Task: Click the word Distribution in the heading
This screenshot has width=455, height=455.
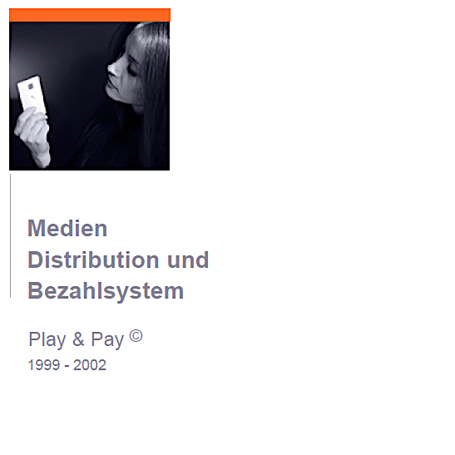Action: pyautogui.click(x=93, y=260)
